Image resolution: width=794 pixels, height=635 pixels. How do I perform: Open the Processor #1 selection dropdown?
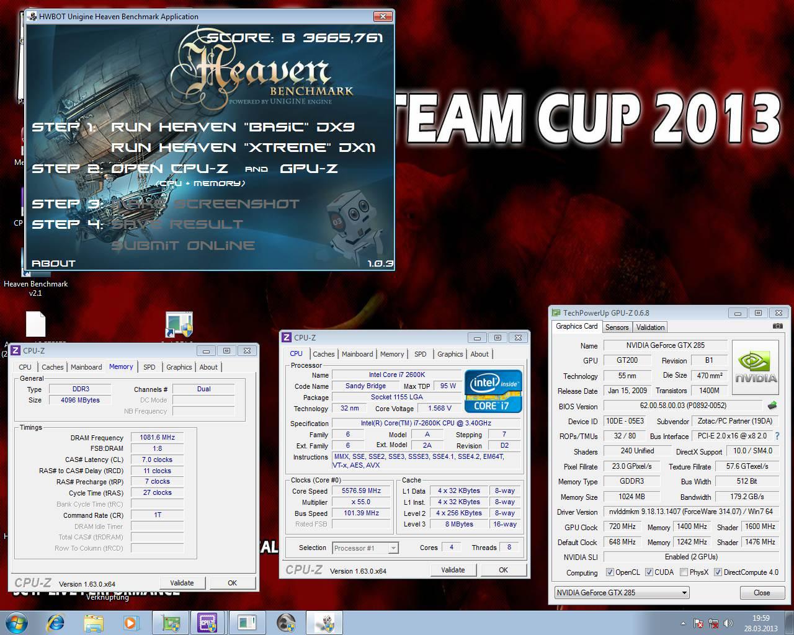coord(365,548)
